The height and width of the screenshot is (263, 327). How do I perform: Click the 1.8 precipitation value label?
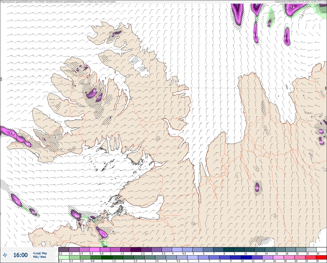tap(293, 7)
